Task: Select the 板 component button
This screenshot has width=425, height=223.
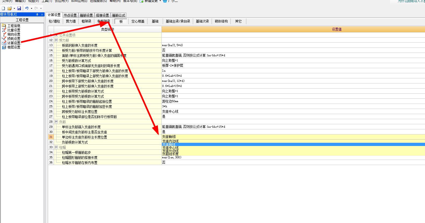Action: tap(121, 21)
